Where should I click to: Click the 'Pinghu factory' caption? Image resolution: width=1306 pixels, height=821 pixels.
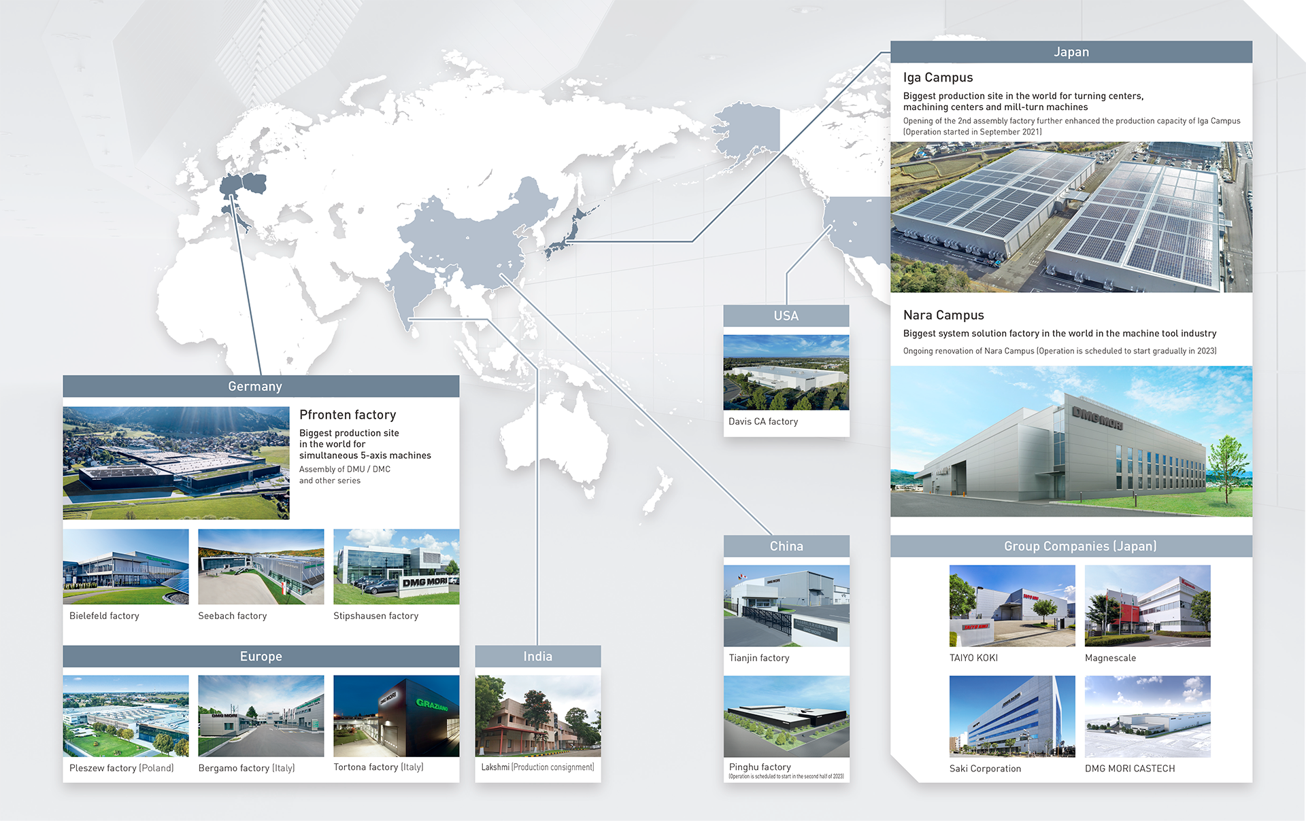[760, 767]
